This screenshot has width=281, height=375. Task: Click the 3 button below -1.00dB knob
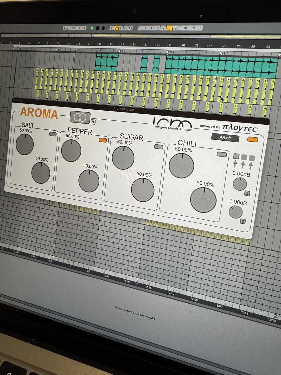point(243,222)
